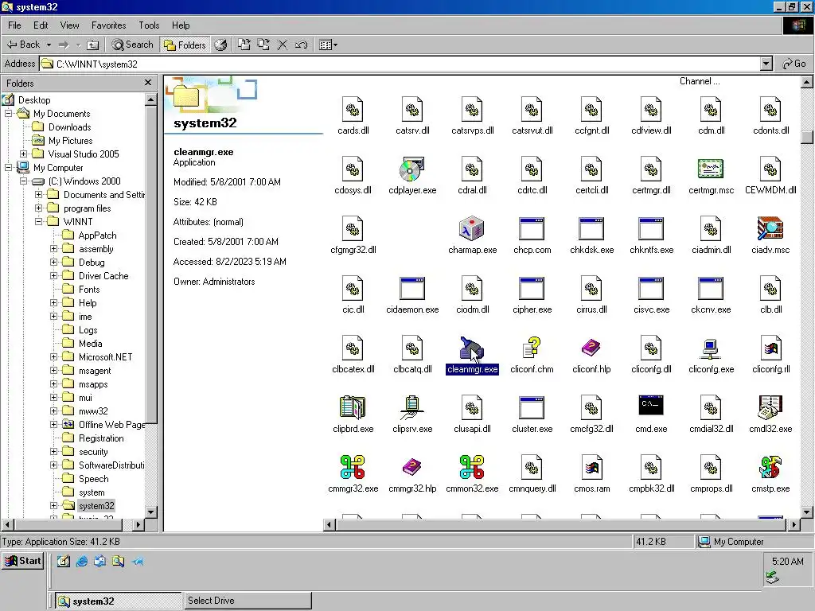Screen dimensions: 815x611
Task: Select the cliconfg.exe computer icon
Action: point(711,348)
